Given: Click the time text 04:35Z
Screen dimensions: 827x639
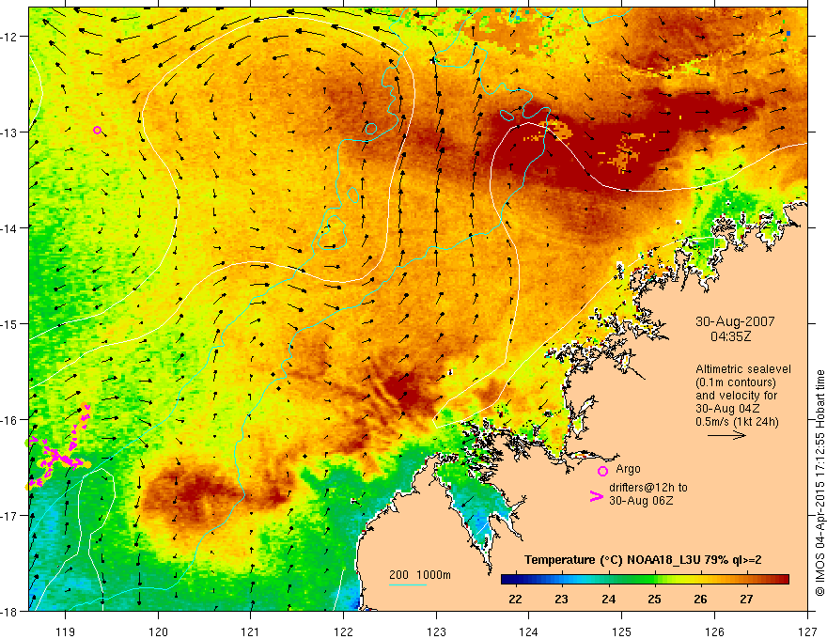Looking at the screenshot, I should click(730, 336).
